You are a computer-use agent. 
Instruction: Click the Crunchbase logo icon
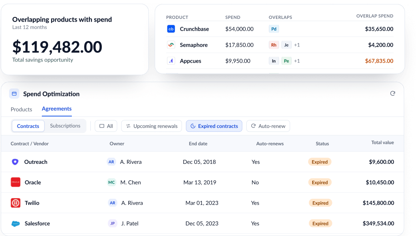click(171, 29)
